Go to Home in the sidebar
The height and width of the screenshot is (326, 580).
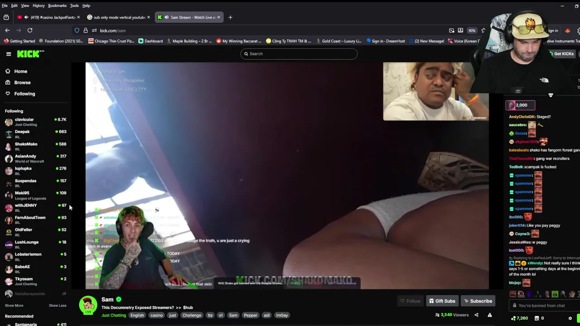(x=20, y=71)
